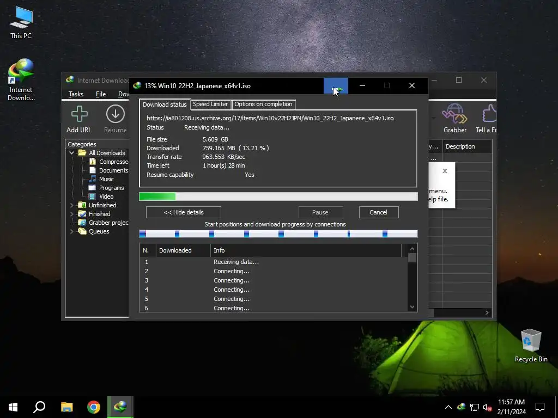The width and height of the screenshot is (558, 418).
Task: Click the Programs category window icon
Action: 92,188
